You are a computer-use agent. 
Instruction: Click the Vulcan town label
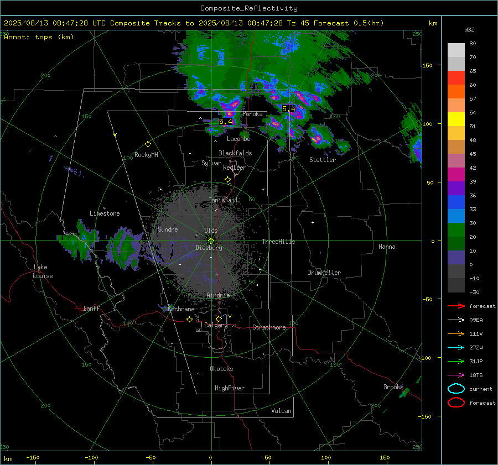[x=282, y=411]
